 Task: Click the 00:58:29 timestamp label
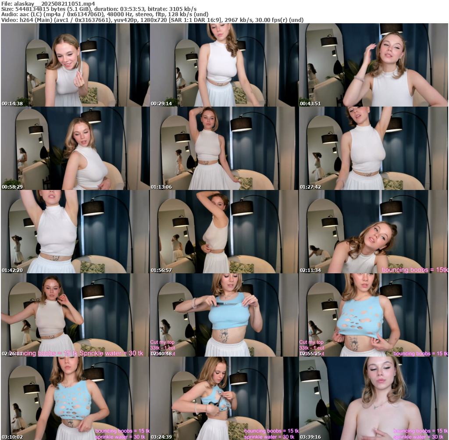(x=12, y=187)
